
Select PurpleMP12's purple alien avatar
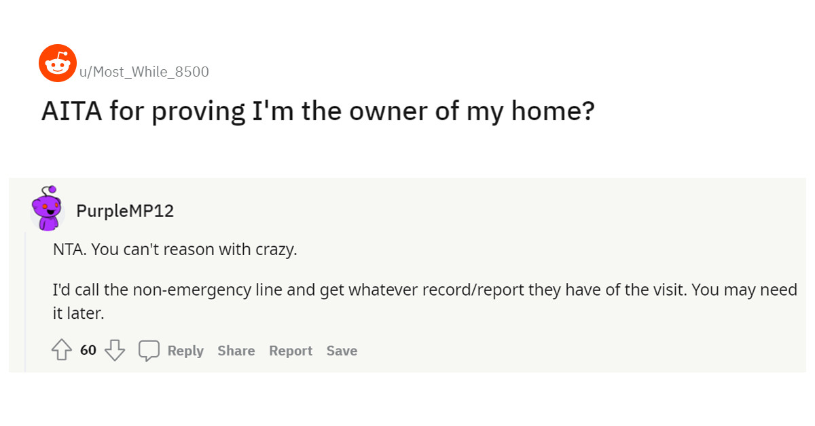tap(47, 209)
